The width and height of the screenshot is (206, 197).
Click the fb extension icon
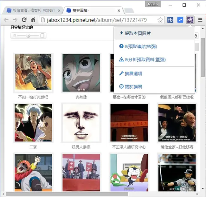pyautogui.click(x=170, y=20)
